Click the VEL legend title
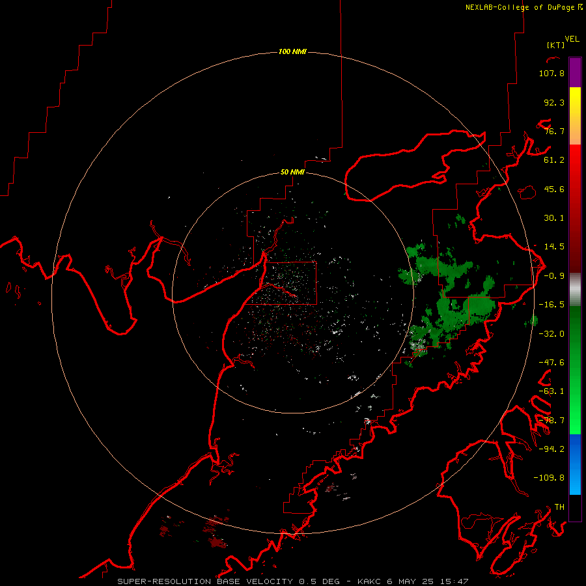 [572, 39]
